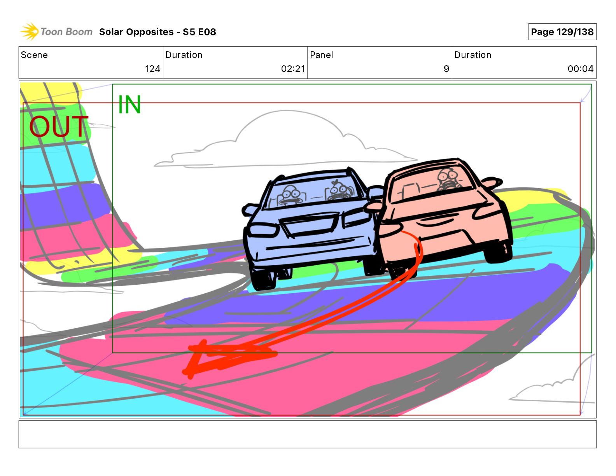Click the 'Page 129/138' indicator
616x476 pixels.
tap(562, 32)
